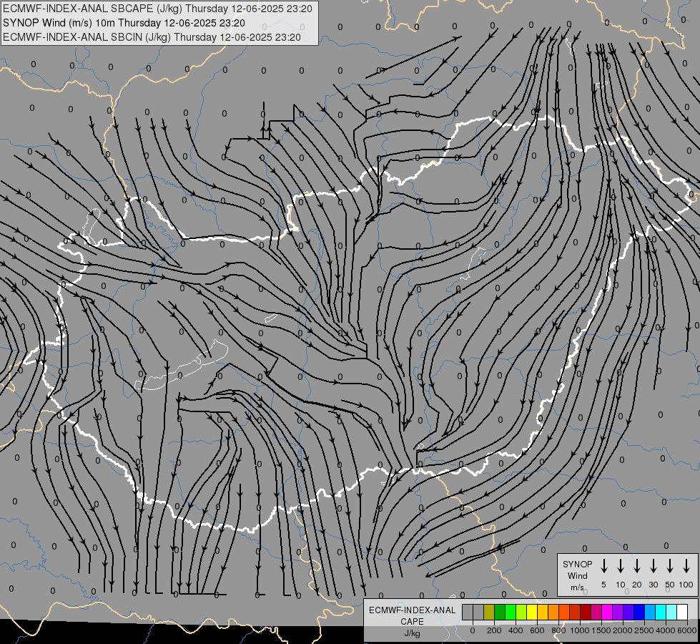Screen dimensions: 700x644
Task: Click the SYNOP Wind 10m title line
Action: pos(124,23)
